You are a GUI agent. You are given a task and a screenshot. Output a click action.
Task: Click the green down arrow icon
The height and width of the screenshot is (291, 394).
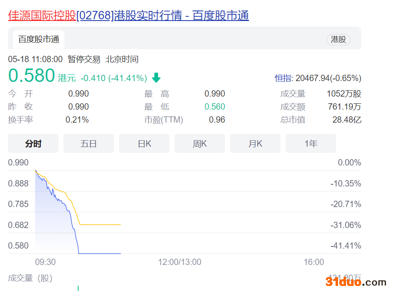(x=156, y=78)
